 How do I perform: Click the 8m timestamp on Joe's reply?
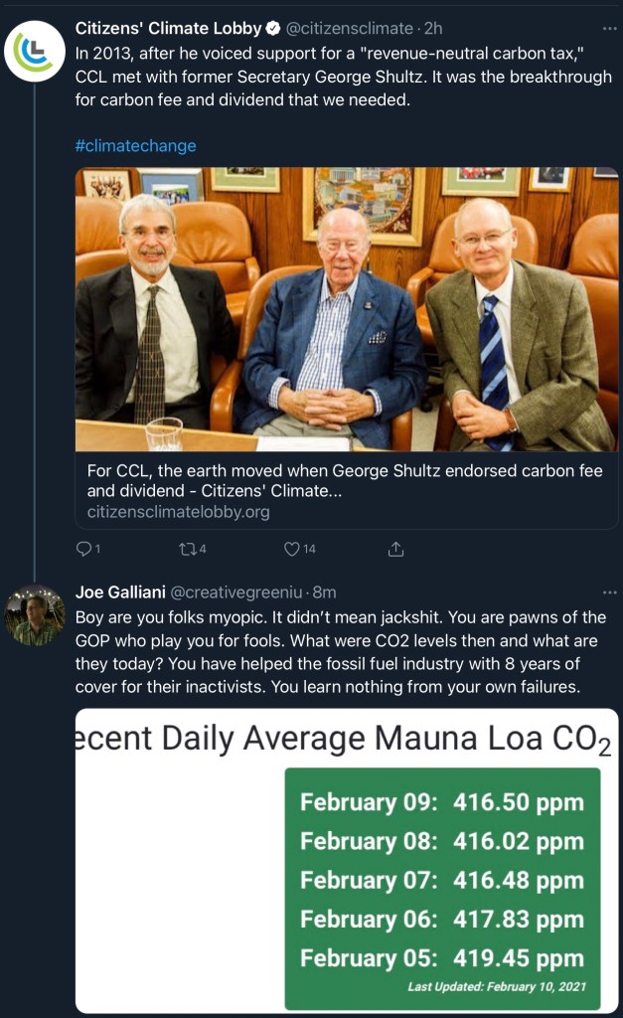click(x=325, y=594)
